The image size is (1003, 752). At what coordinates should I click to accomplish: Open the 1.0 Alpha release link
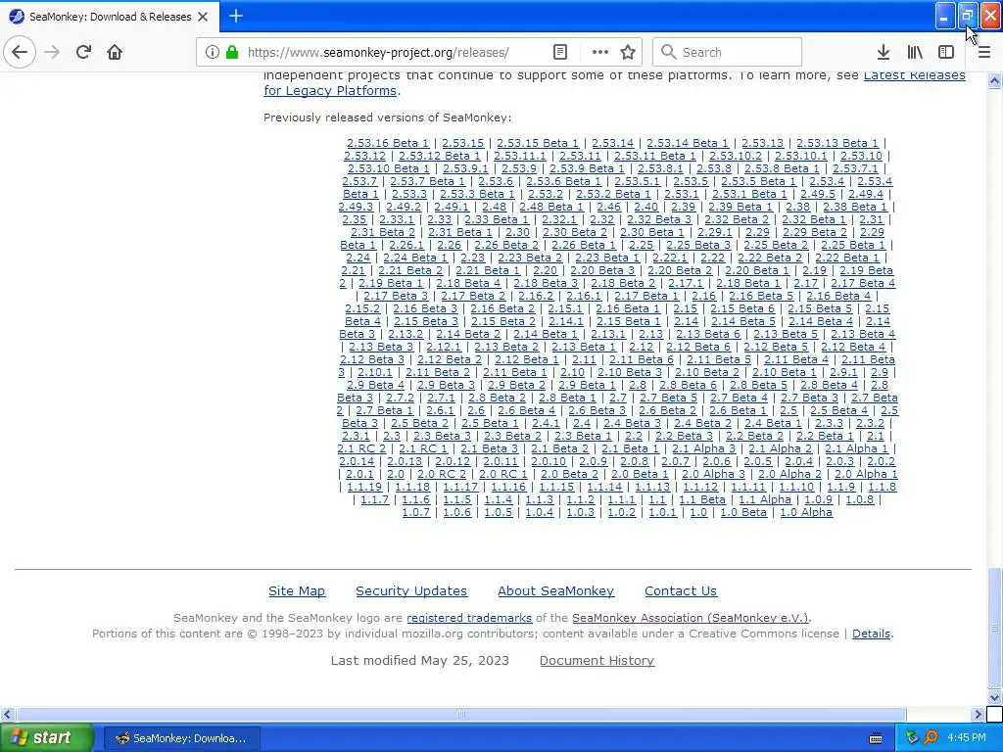806,513
